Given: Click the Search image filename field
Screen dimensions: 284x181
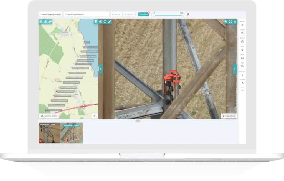Looking at the screenshot, I should click(87, 14).
